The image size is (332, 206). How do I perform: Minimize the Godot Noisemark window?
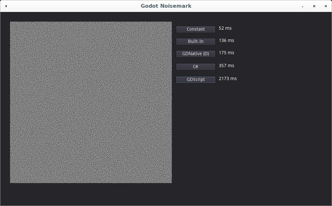pyautogui.click(x=302, y=6)
